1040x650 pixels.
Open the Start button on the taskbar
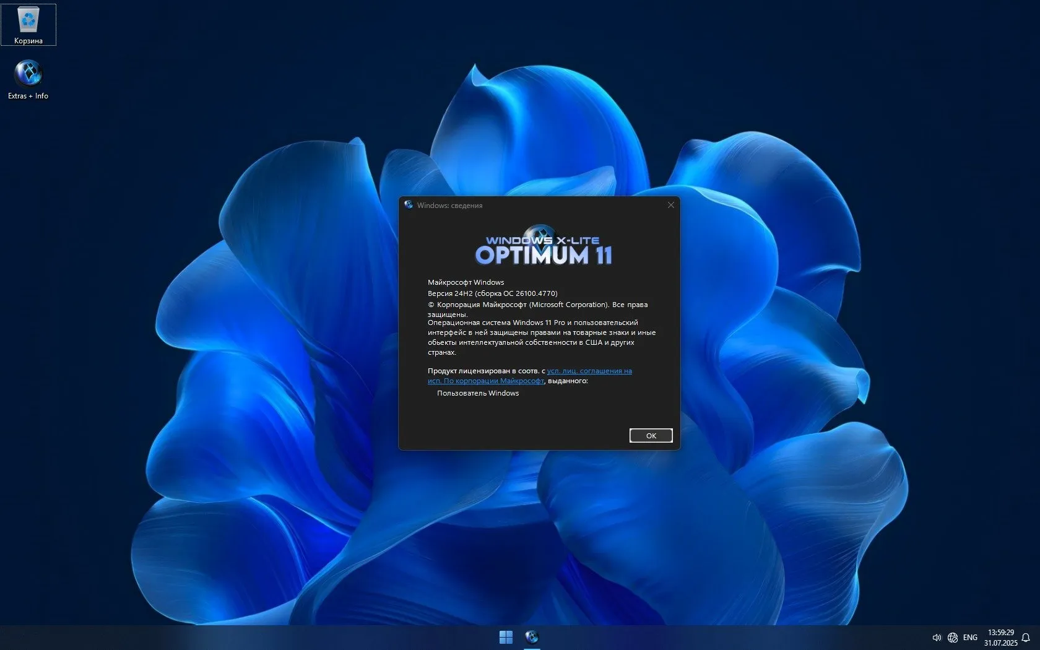click(506, 636)
